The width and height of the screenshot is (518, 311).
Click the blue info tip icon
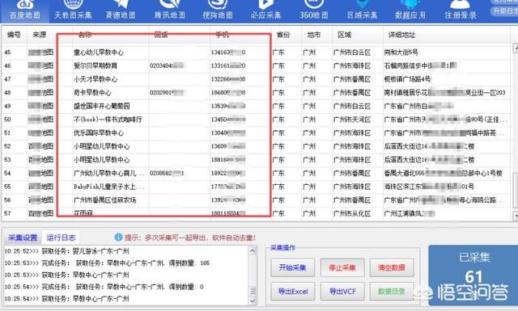pos(118,237)
